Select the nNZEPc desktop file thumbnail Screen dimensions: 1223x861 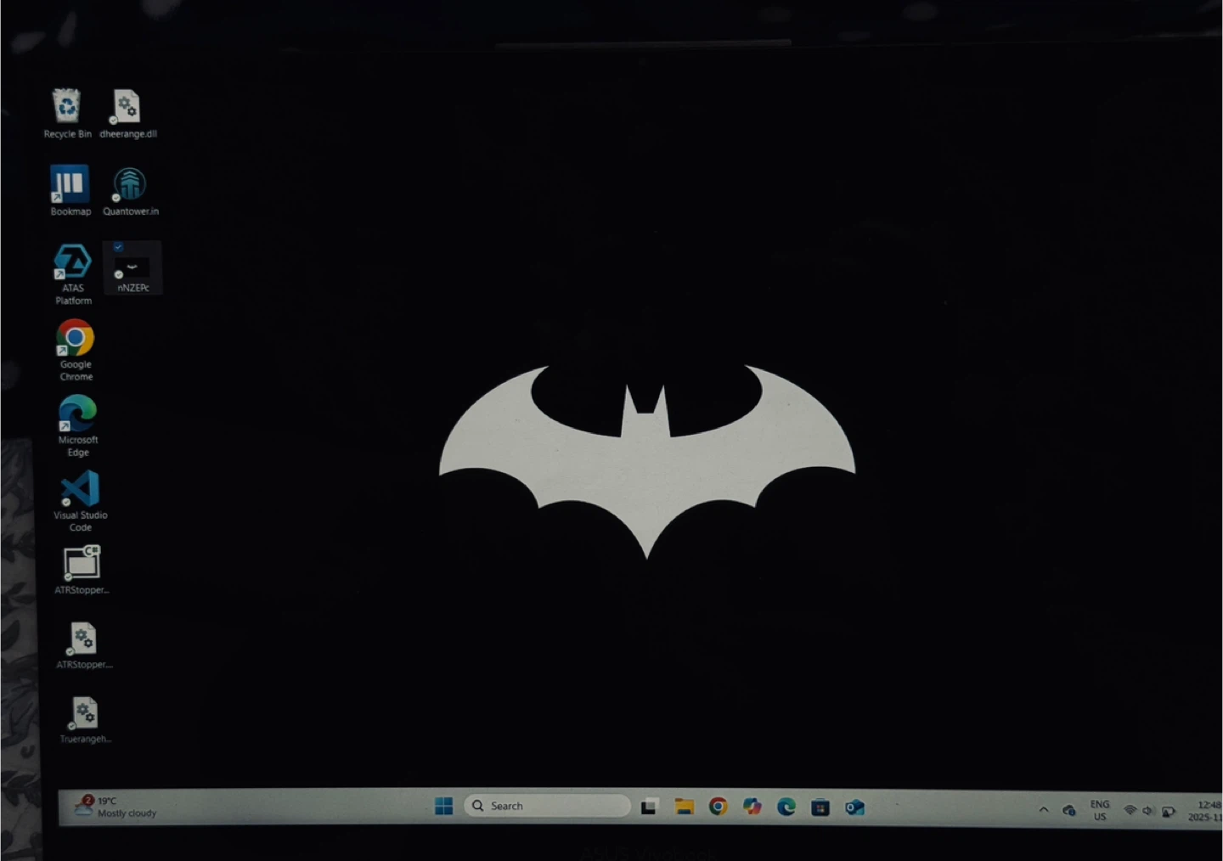point(132,268)
